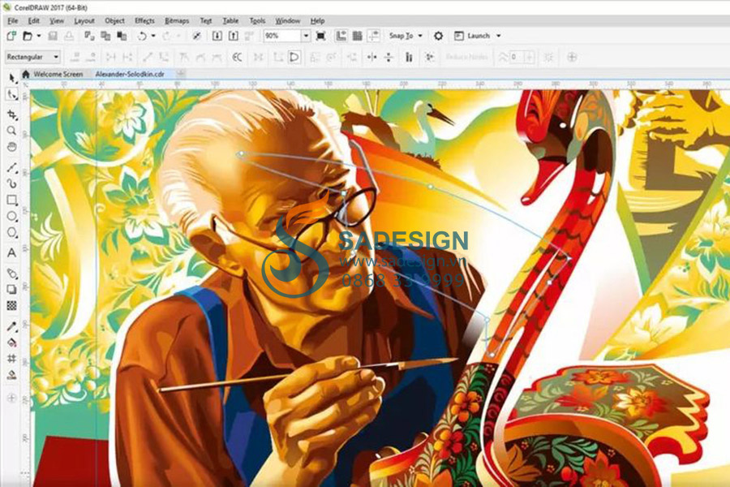Screen dimensions: 730x487
Task: Select the Shape (node edit) tool
Action: tap(12, 95)
